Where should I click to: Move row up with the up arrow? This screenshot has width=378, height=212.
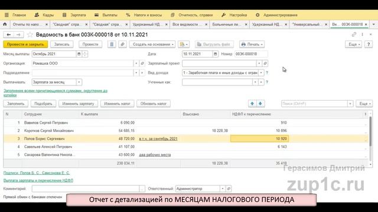pos(252,104)
